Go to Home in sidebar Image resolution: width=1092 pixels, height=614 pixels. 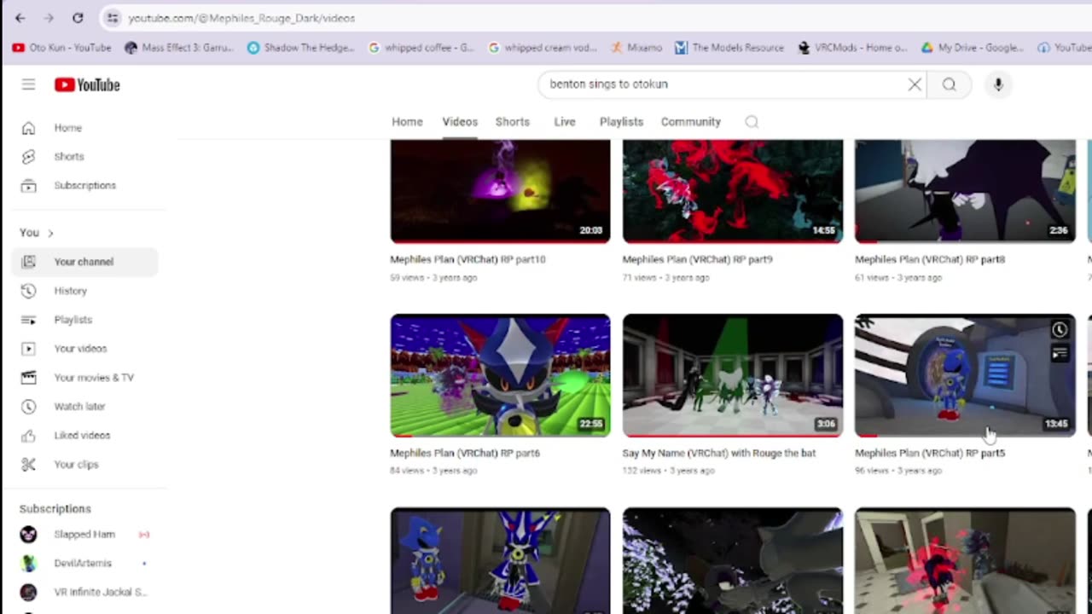(84, 128)
